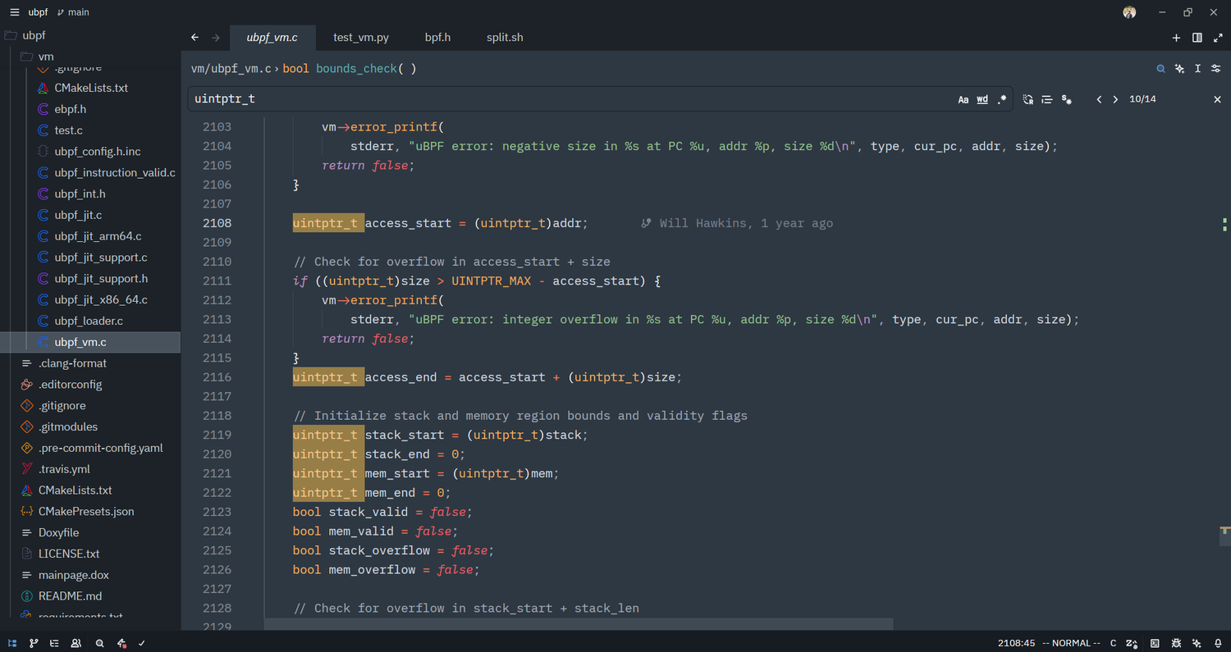Open the collaboration panel icon
Screen dimensions: 1231x652
point(76,643)
